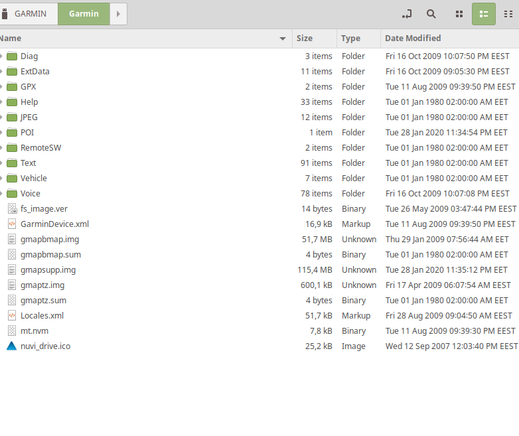Select the file name Locales.xml
Viewport: 519px width, 436px height.
click(42, 315)
